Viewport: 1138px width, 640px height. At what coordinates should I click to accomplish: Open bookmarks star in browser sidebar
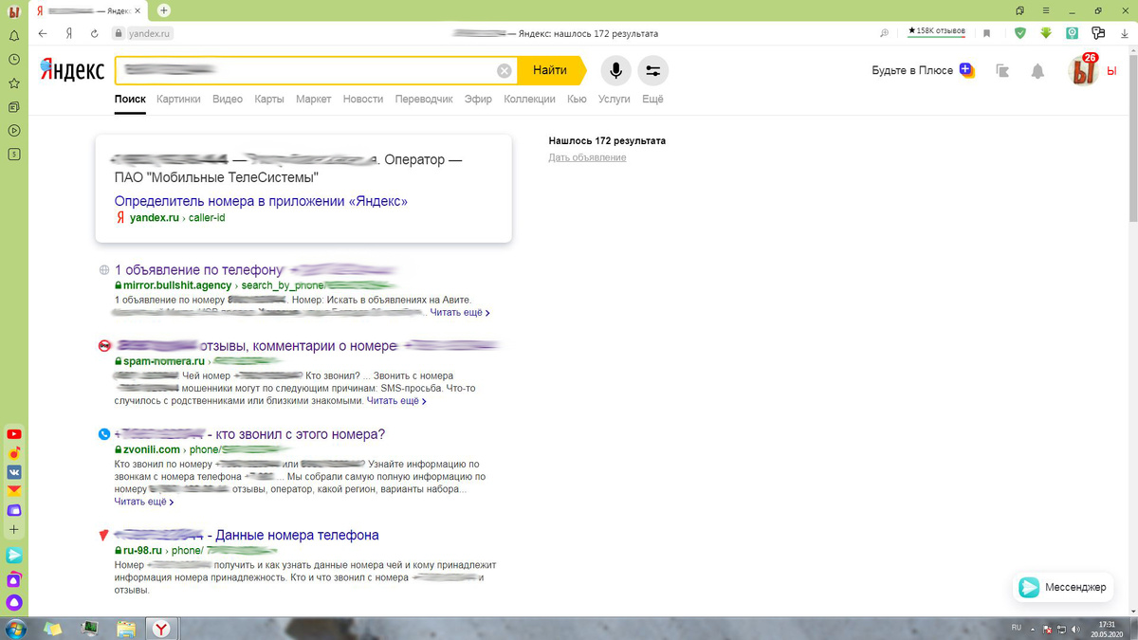pos(14,83)
